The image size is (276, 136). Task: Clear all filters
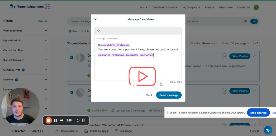(x=42, y=21)
